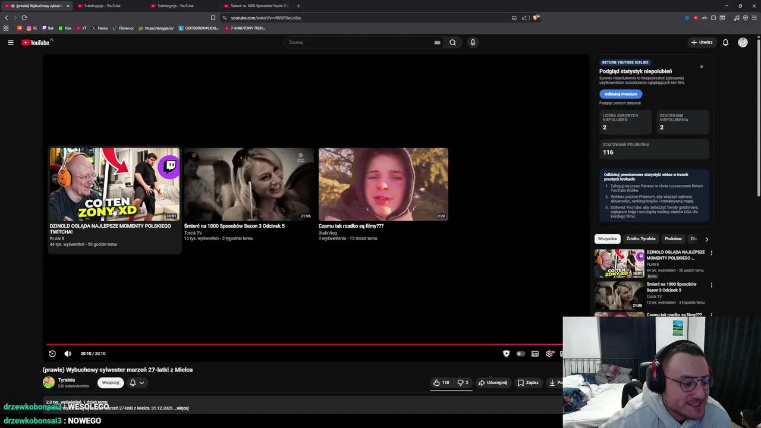Screen dimensions: 761x428
Task: Open the subscription notification bell dropdown
Action: (137, 383)
